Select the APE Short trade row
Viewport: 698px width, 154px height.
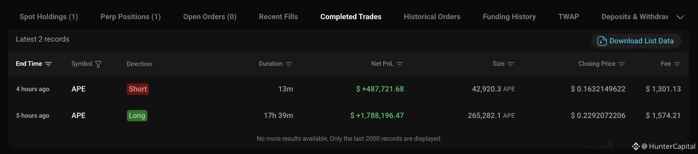[x=348, y=89]
